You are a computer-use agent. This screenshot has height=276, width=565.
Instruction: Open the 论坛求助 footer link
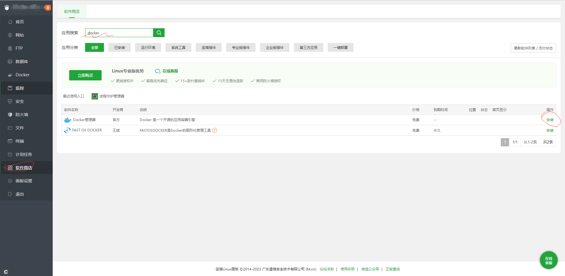pos(327,269)
